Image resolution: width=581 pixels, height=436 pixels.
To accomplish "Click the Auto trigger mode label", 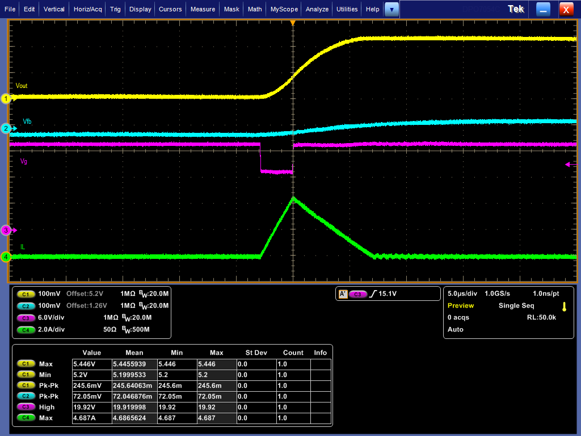I will coord(456,329).
